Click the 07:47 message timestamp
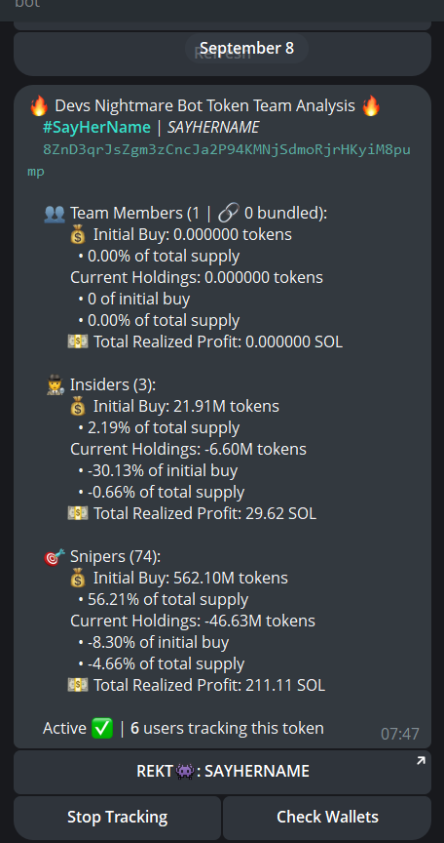Viewport: 444px width, 843px height. (399, 734)
